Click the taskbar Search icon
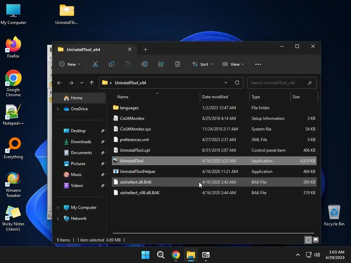Viewport: 351px width, 263px height. [x=160, y=255]
